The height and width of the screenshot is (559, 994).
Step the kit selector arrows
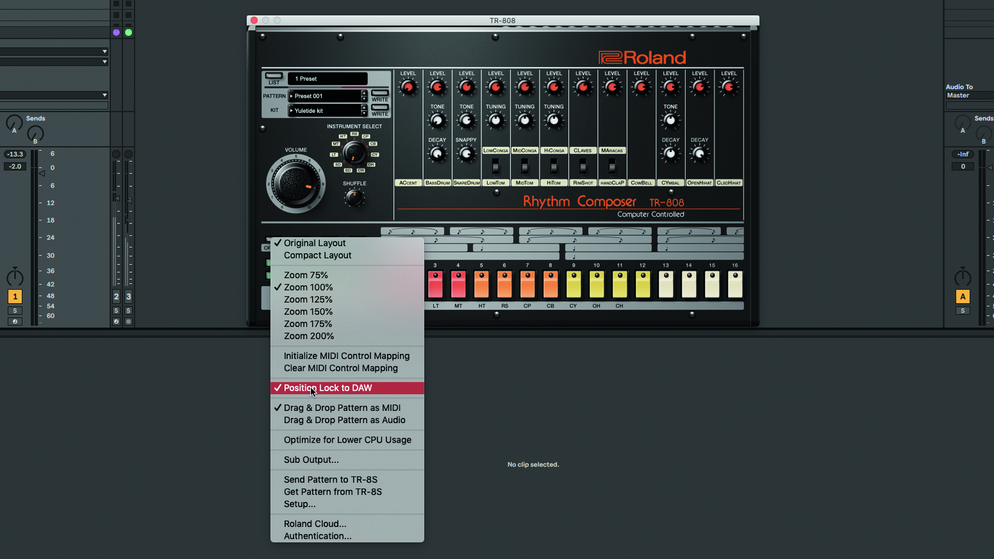coord(365,110)
